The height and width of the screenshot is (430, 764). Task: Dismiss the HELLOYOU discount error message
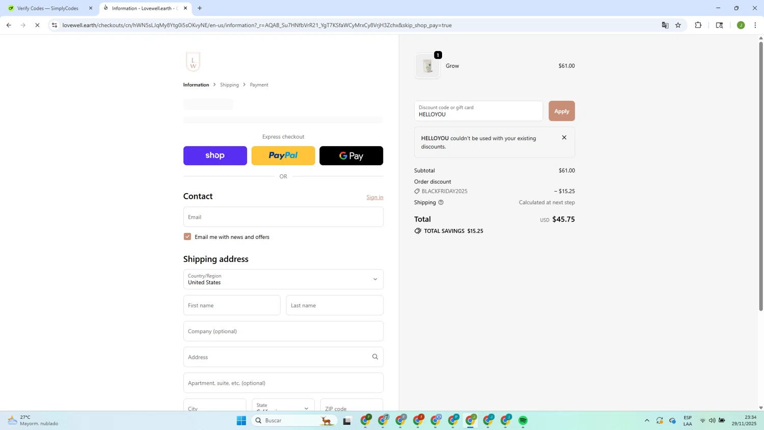(564, 138)
